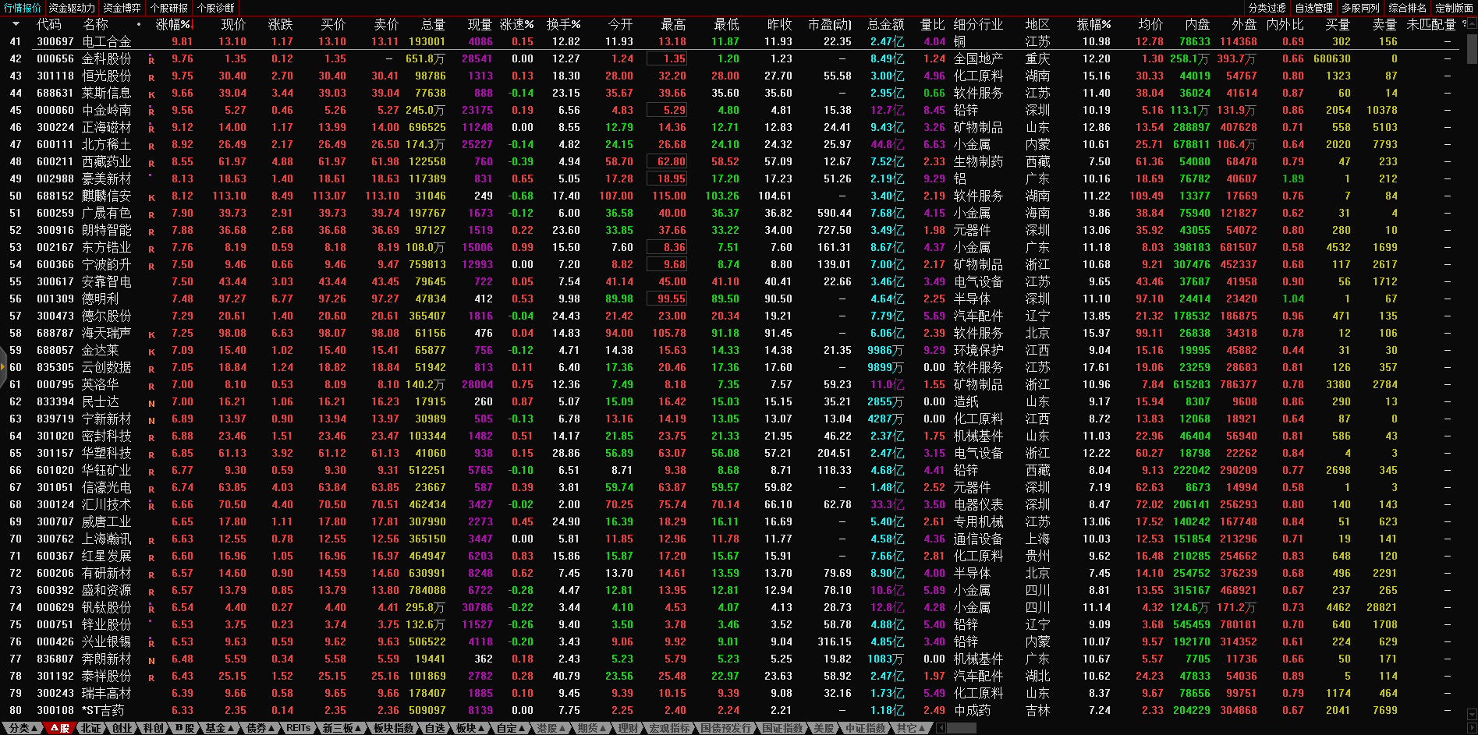Click the N marker beside 民士达
1478x735 pixels.
[x=151, y=402]
